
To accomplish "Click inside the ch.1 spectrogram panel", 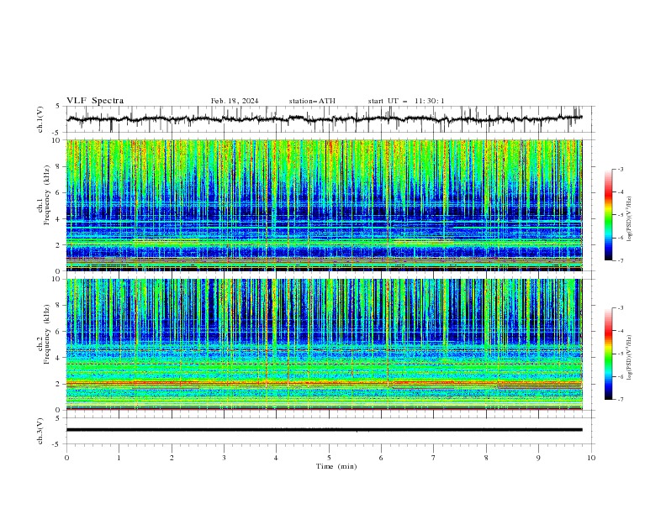I will click(324, 205).
